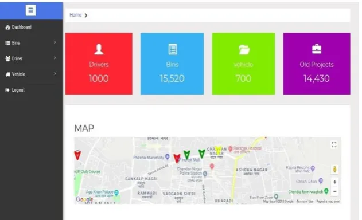
Task: Expand the Driver submenu chevron
Action: pos(55,58)
